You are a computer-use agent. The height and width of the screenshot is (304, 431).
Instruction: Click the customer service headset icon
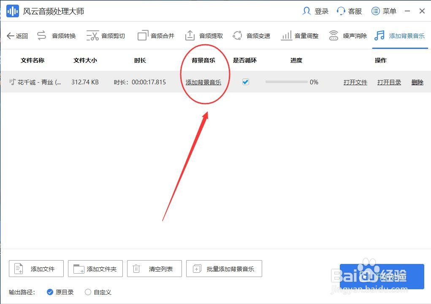tap(341, 11)
